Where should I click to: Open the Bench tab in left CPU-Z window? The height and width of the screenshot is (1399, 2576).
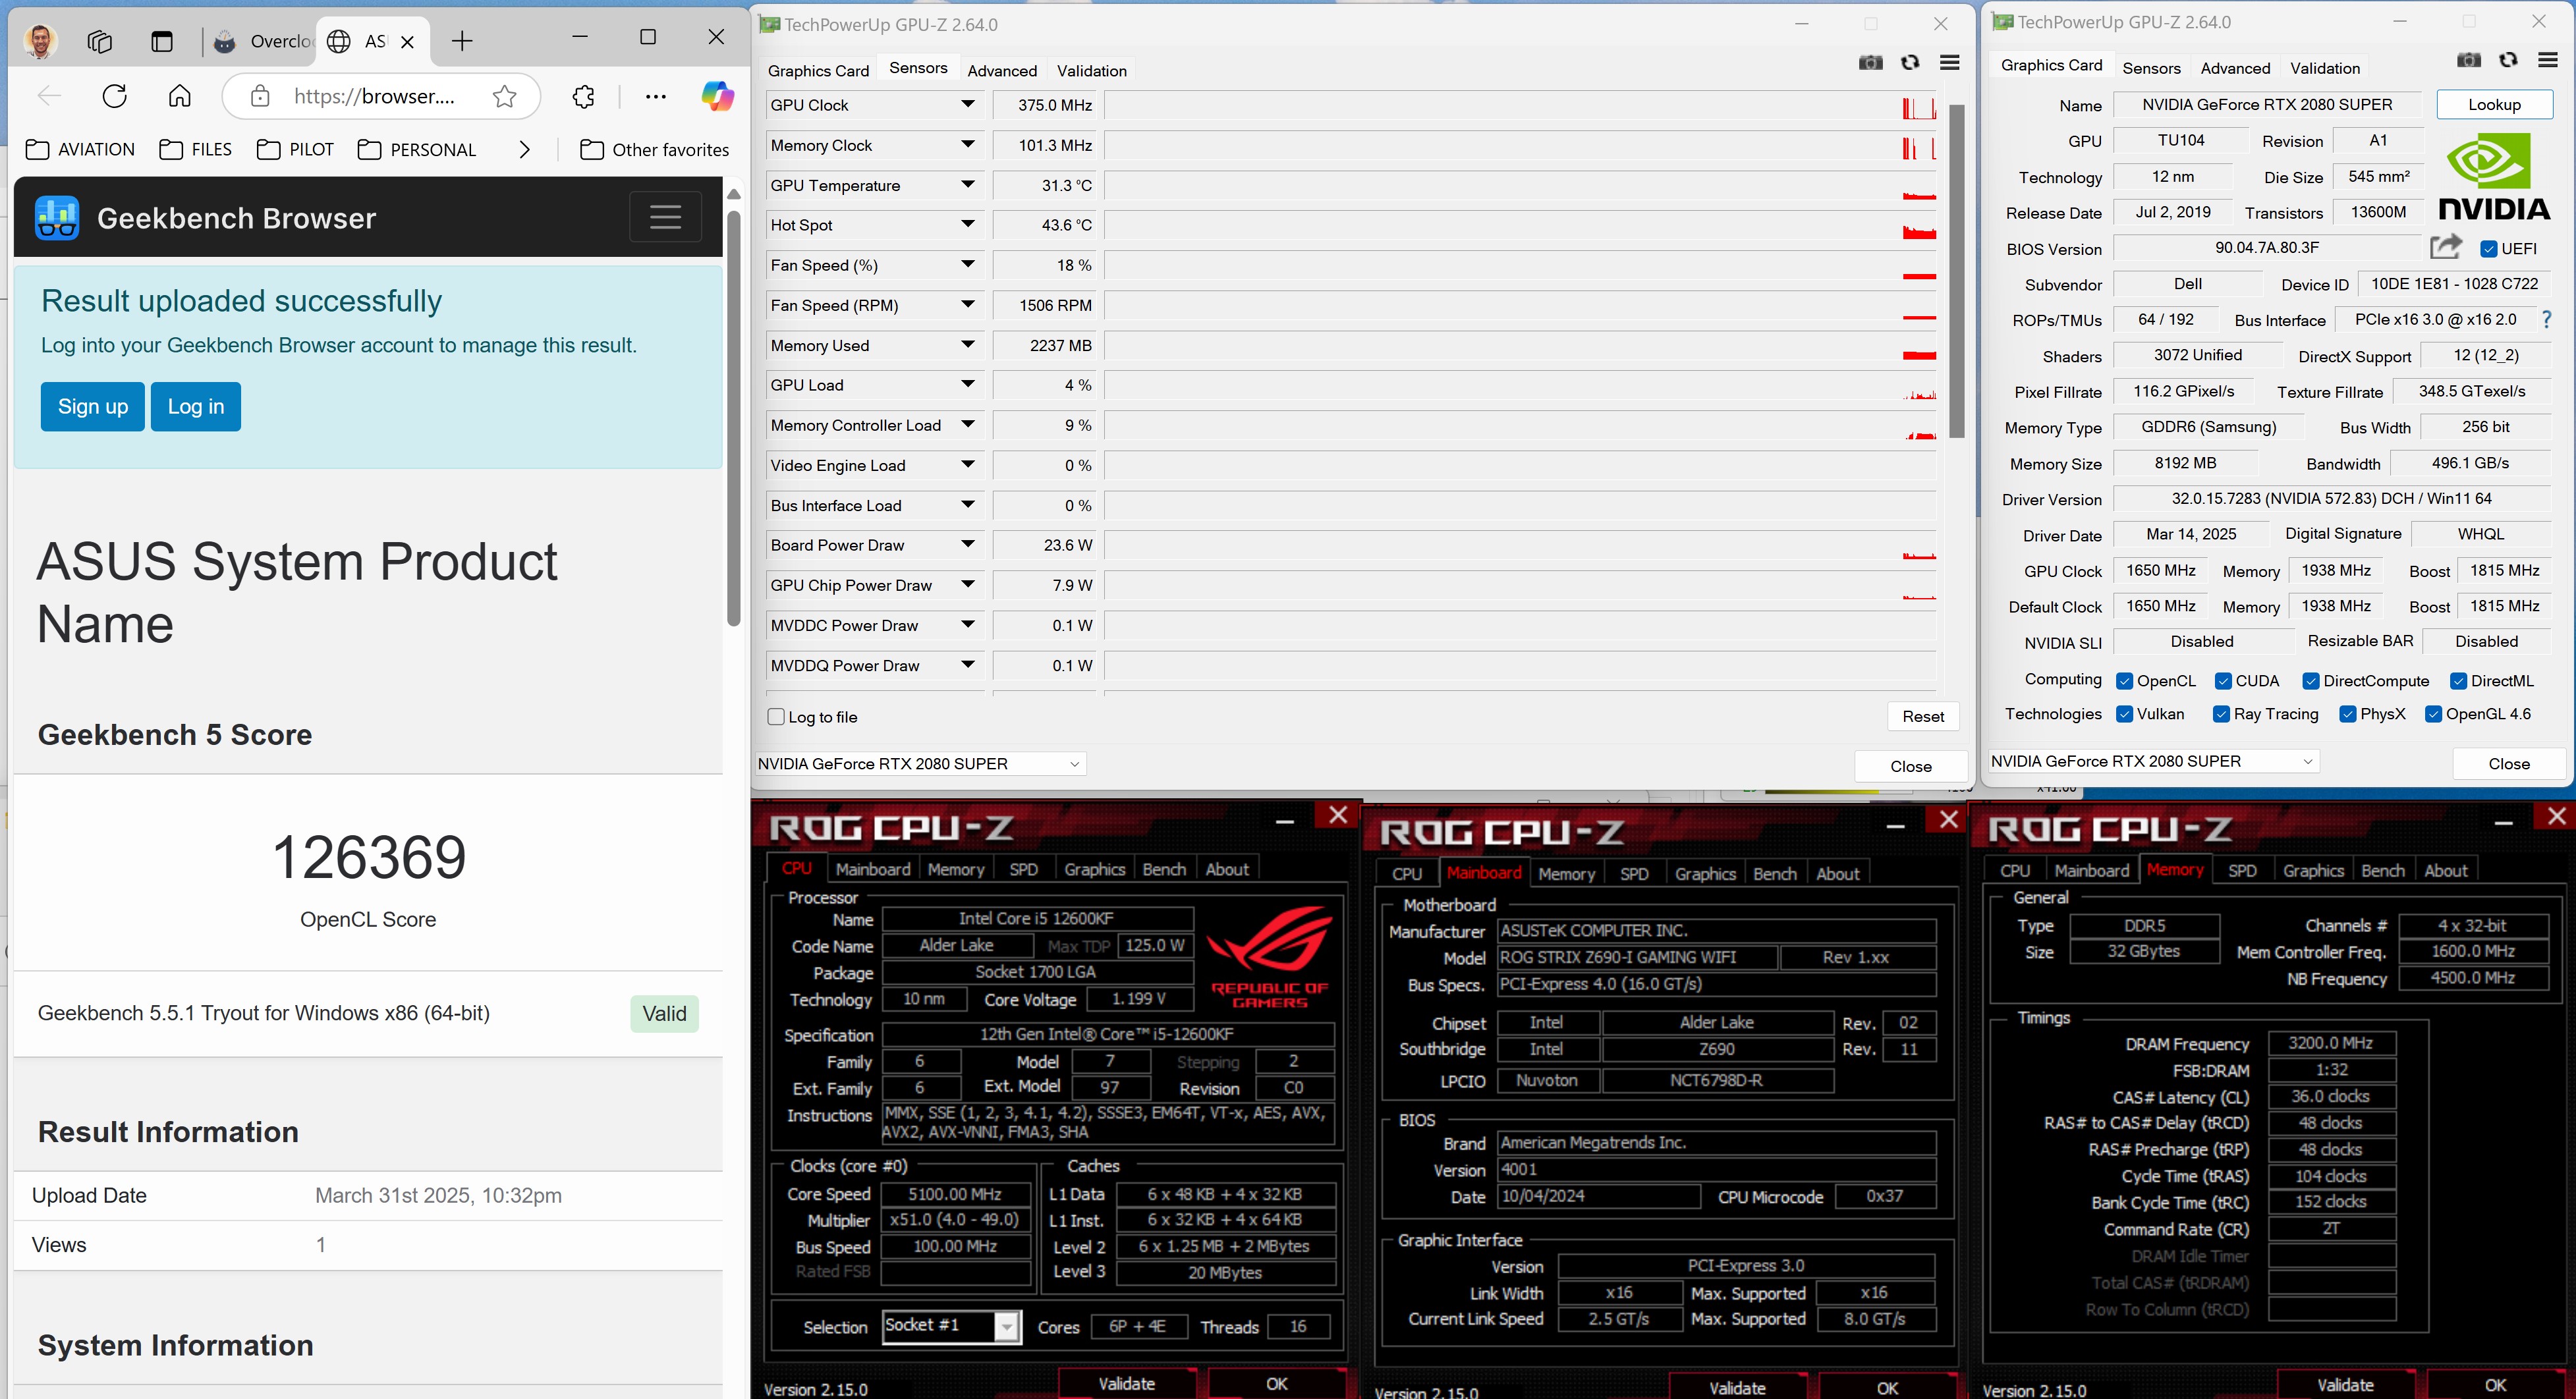pos(1164,869)
